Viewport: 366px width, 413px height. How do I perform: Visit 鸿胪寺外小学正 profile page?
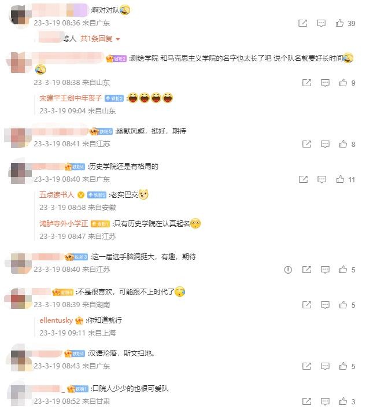click(x=64, y=224)
